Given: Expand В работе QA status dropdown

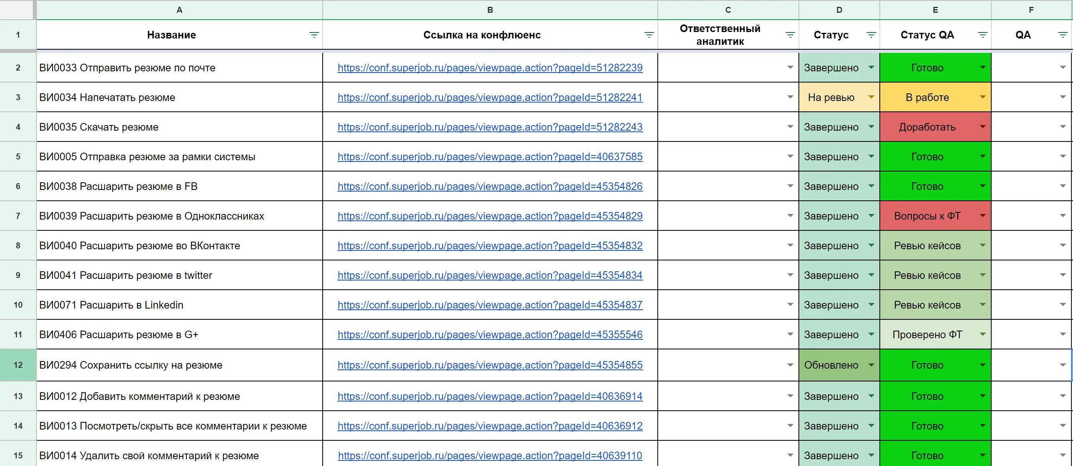Looking at the screenshot, I should point(982,97).
